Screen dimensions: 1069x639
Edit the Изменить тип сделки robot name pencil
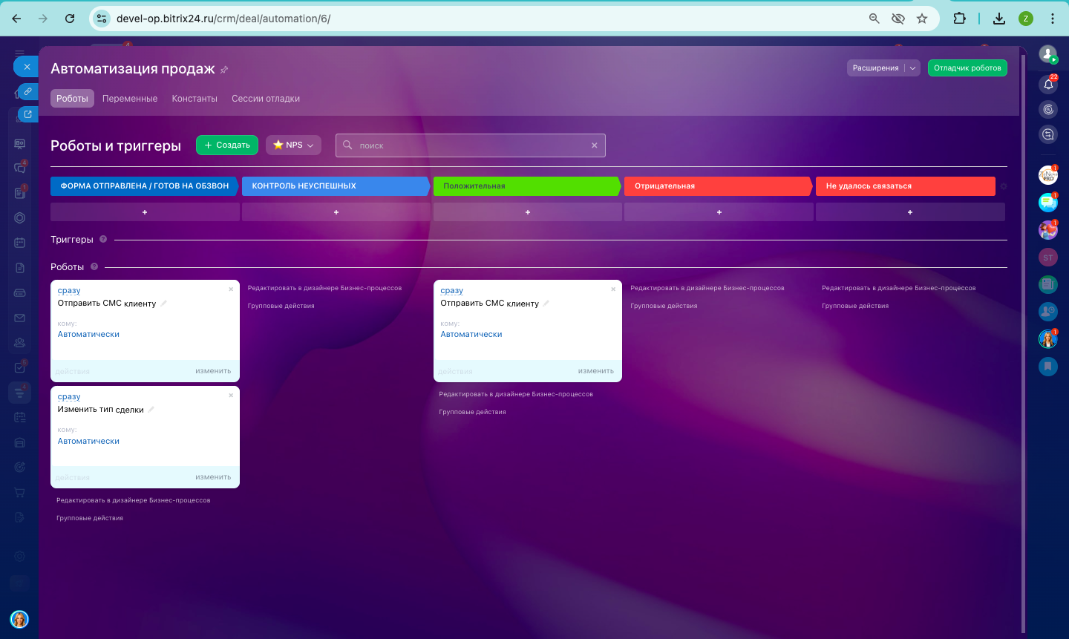(x=151, y=409)
